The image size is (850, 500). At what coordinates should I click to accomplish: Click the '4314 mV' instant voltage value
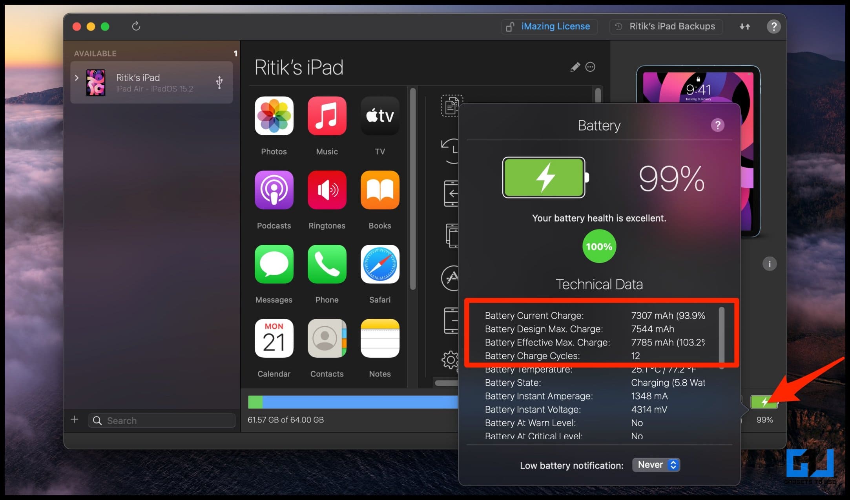649,409
